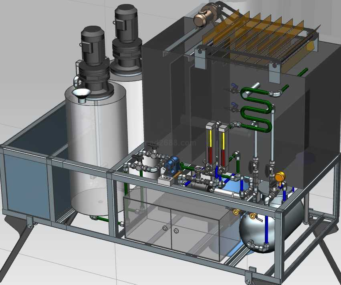Click the lower blue valve on the dark tank

(x=234, y=107)
